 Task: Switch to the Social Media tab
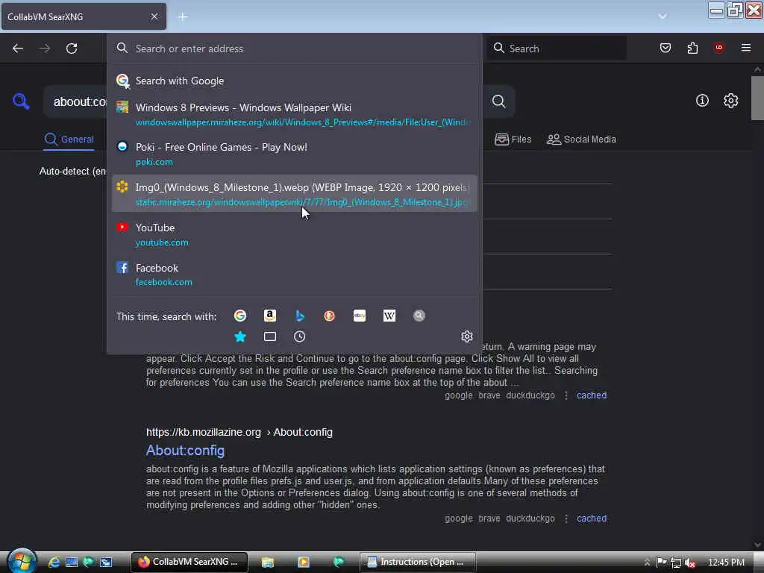click(x=581, y=140)
